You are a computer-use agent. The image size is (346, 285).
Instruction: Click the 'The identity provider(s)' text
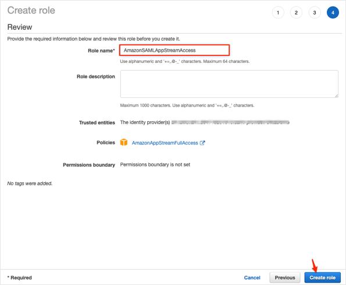tap(145, 122)
